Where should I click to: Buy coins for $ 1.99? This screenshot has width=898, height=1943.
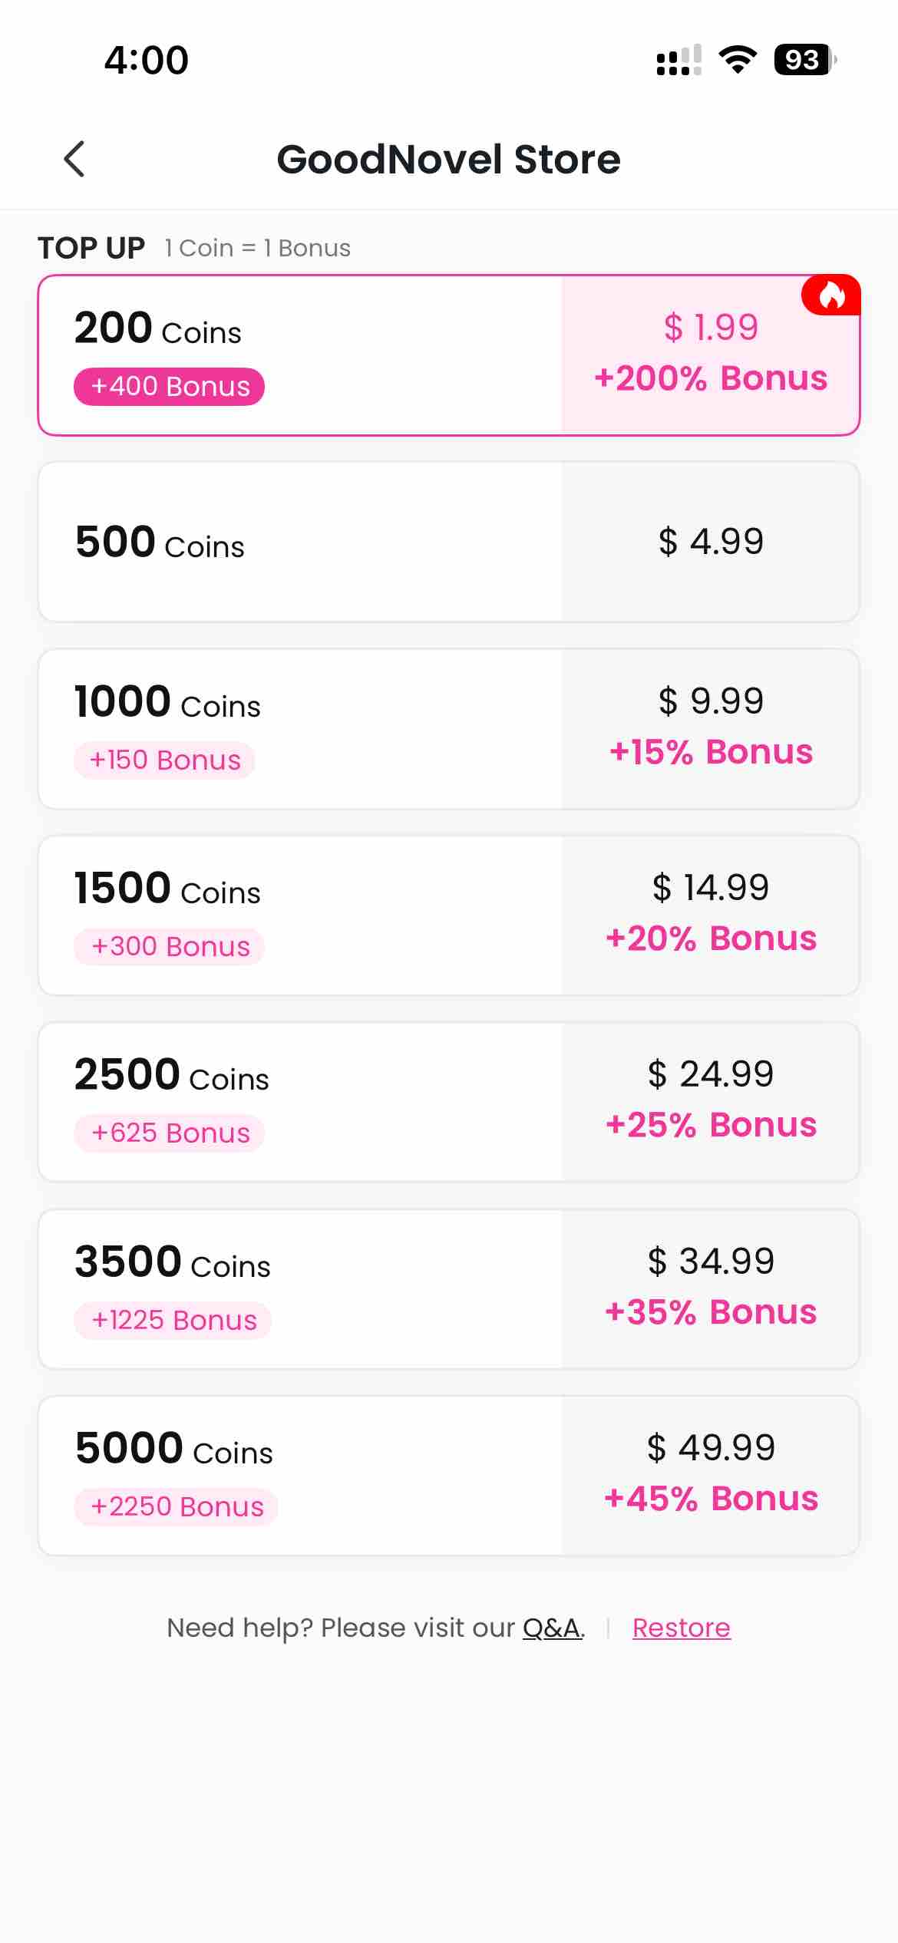[711, 328]
